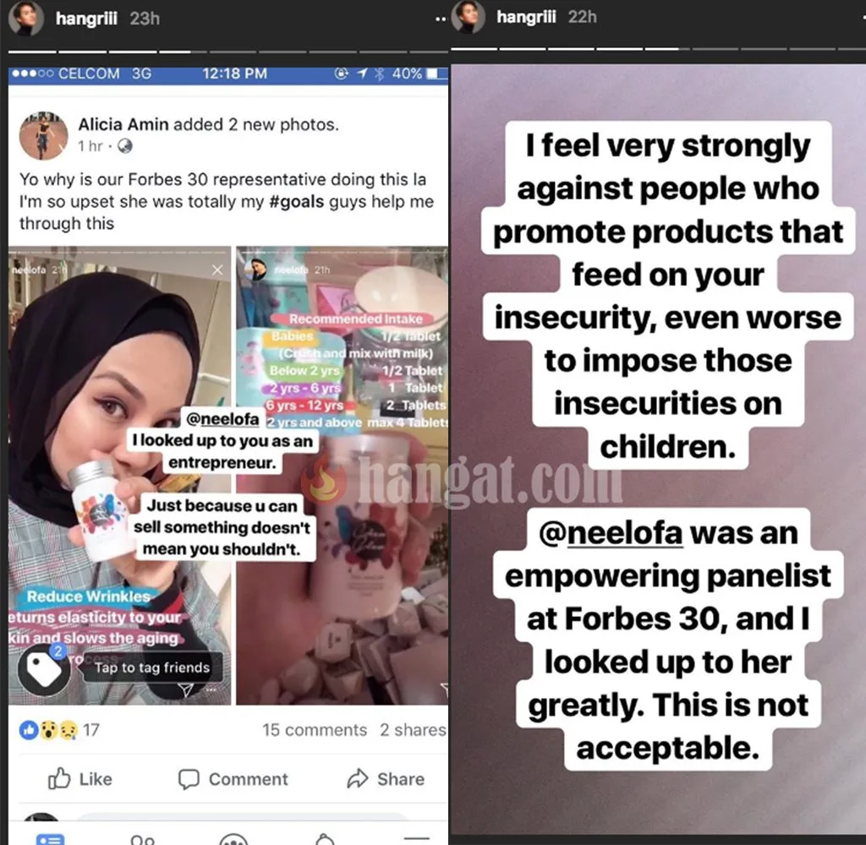Tap the @neelofa tag on the photo
The width and height of the screenshot is (866, 845).
(x=222, y=419)
